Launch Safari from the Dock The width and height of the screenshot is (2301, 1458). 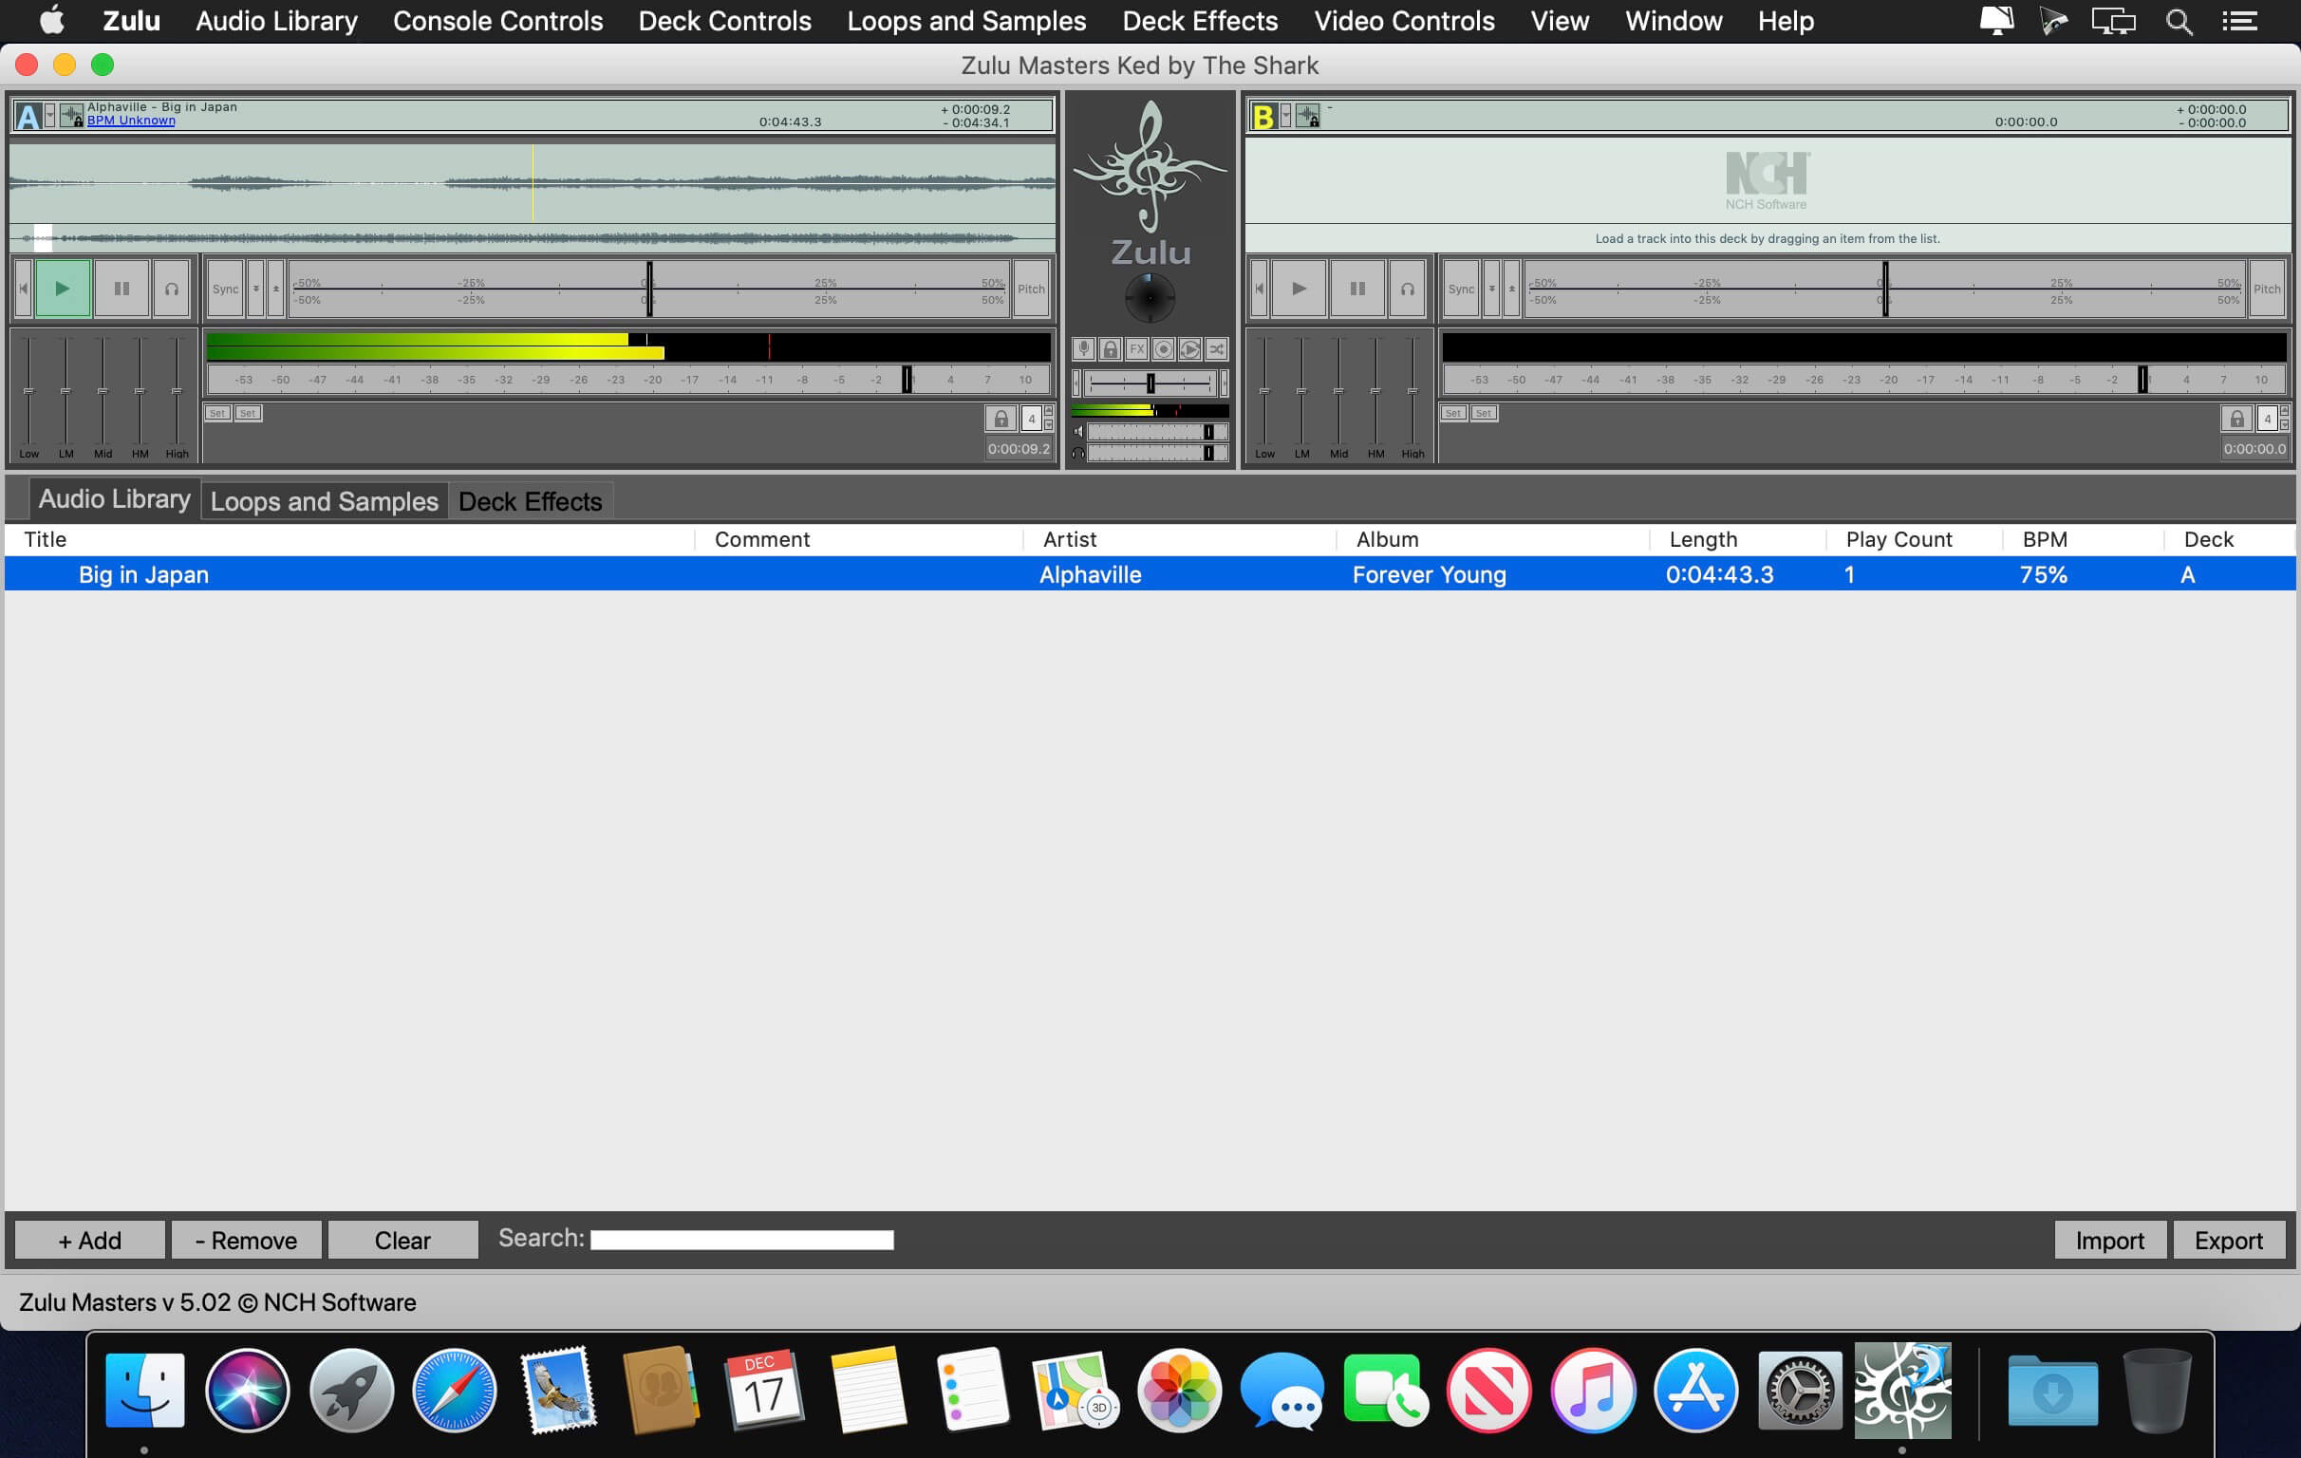point(454,1391)
